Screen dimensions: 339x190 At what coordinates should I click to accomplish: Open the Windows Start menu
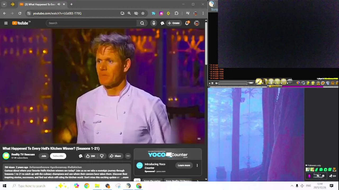(x=5, y=186)
